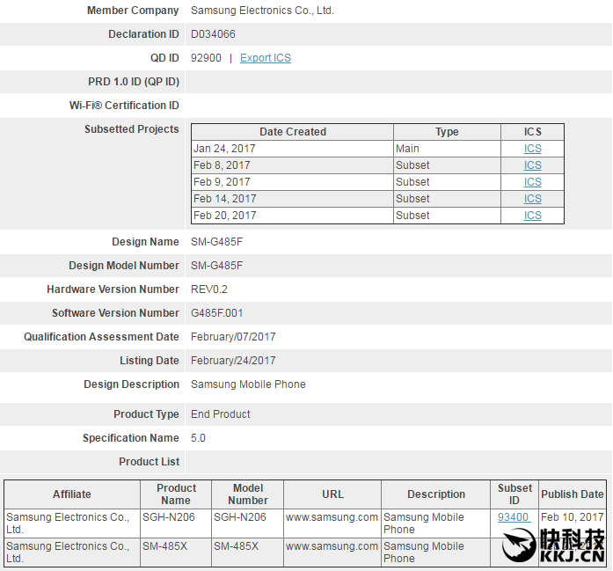Open ICS link for Feb 20, 2017 row
This screenshot has width=613, height=571.
[x=532, y=216]
